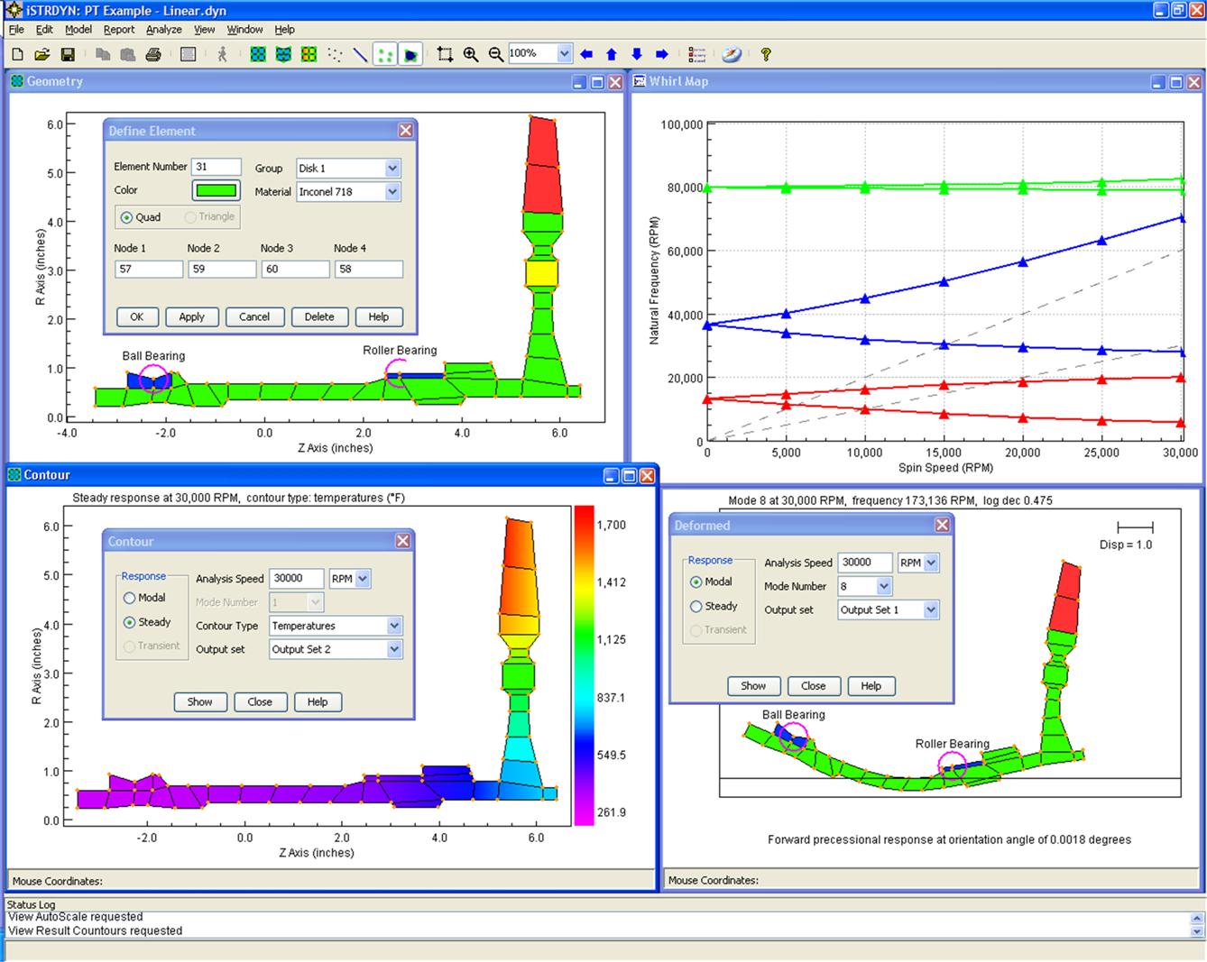Expand the Contour Type dropdown

[x=394, y=626]
